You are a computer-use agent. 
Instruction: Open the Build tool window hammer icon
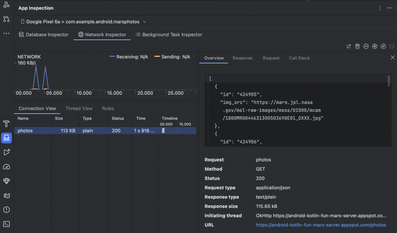pyautogui.click(x=6, y=124)
